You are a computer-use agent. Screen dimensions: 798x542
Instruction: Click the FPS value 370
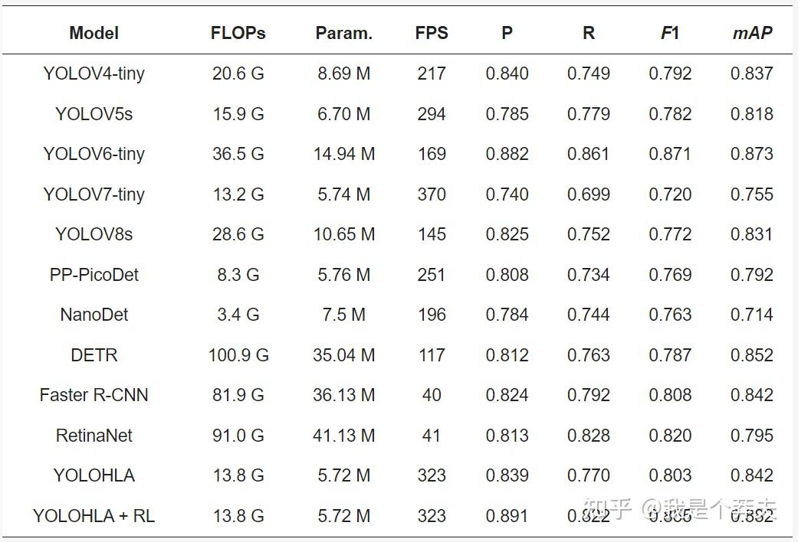(432, 194)
